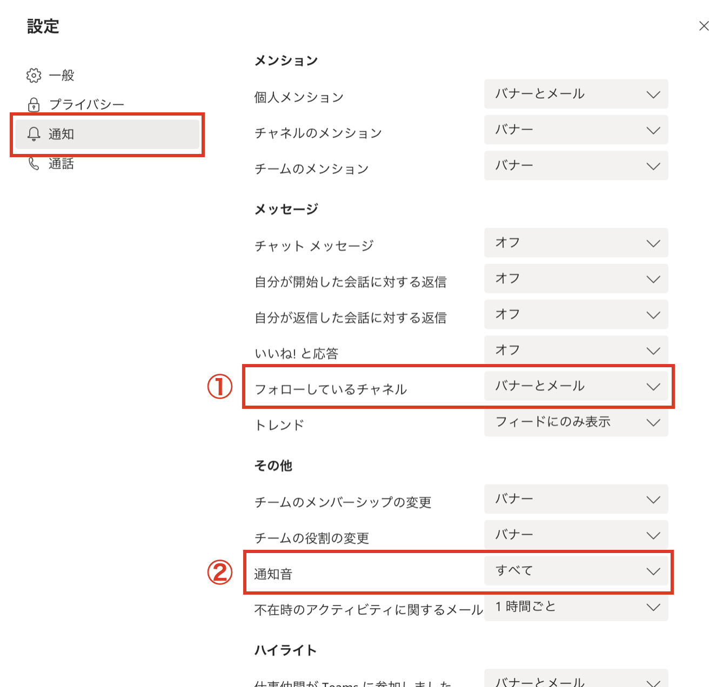
Task: Click the phone icon for 通話
Action: tap(34, 163)
